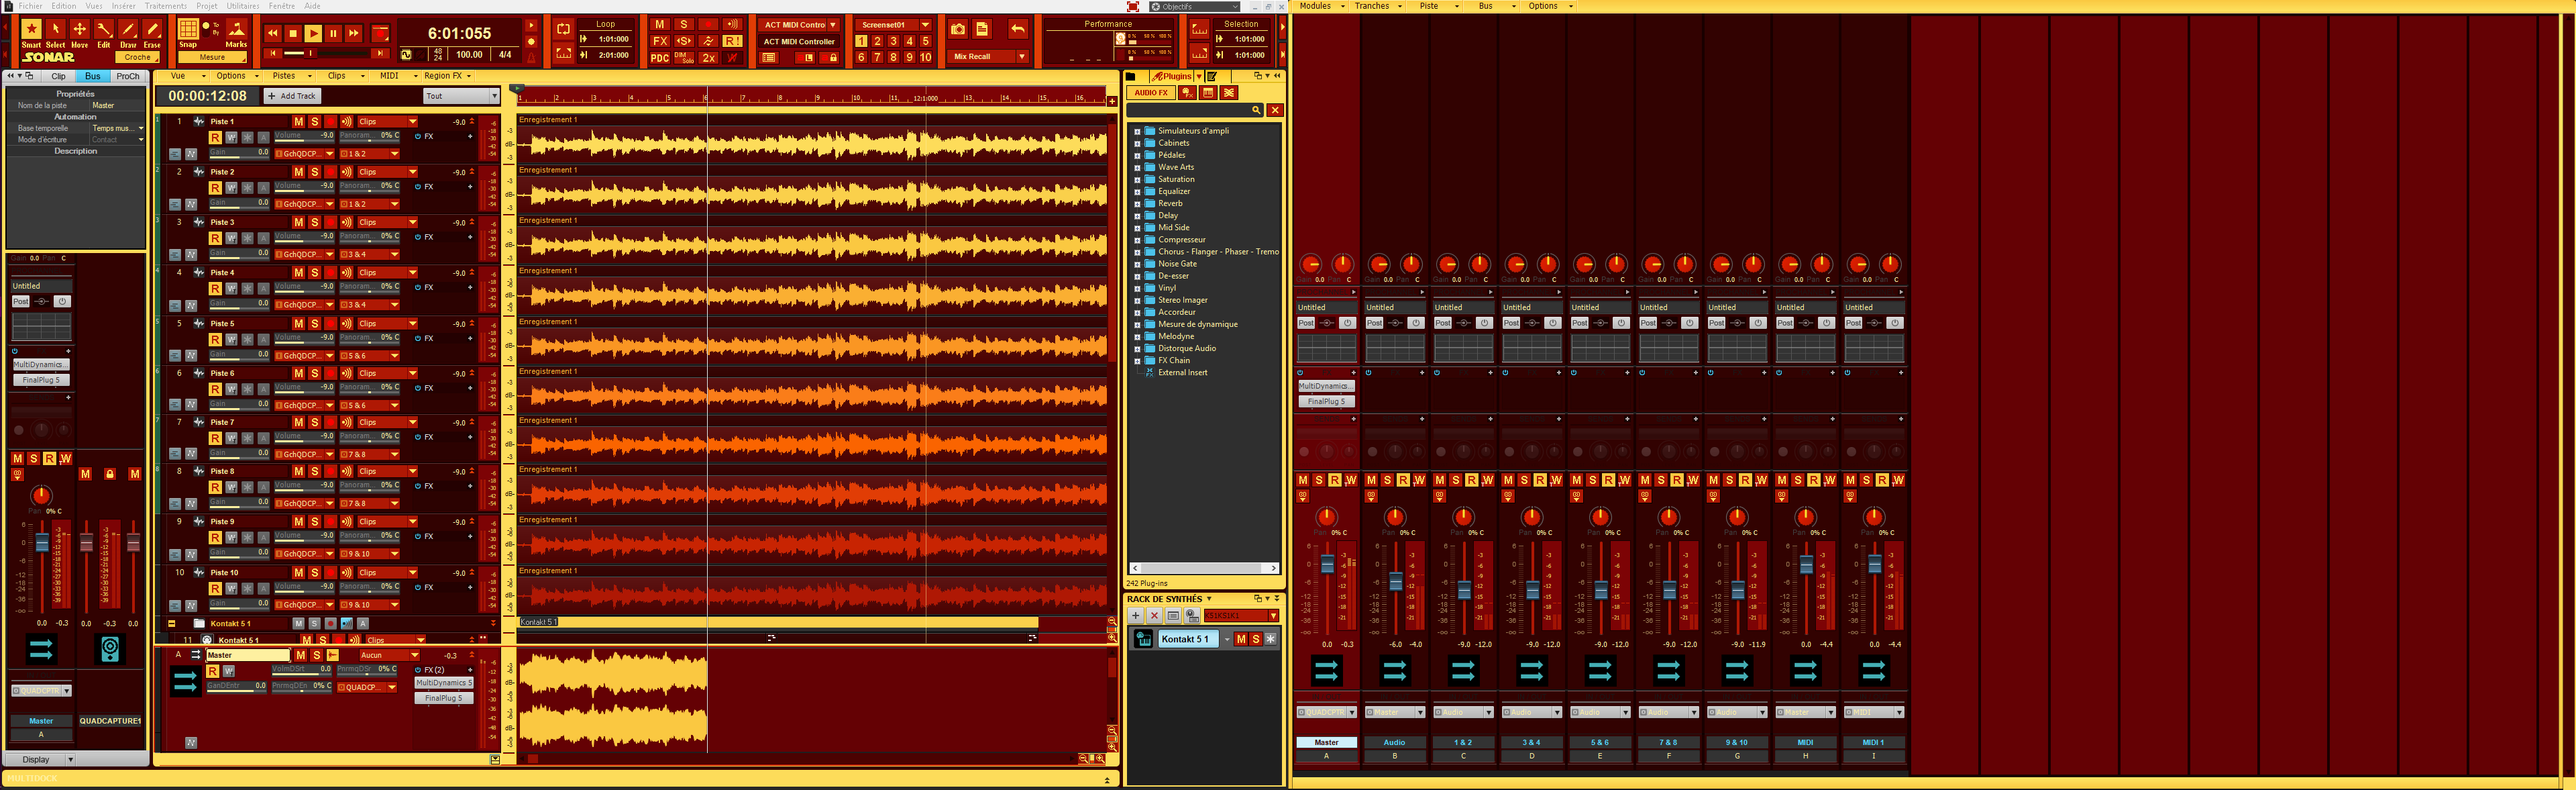Solo Piste 3
The image size is (2576, 790).
pyautogui.click(x=314, y=222)
